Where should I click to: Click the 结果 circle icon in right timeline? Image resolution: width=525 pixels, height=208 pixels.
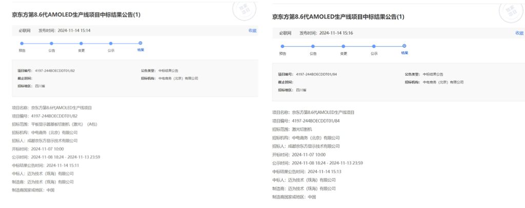coord(404,46)
